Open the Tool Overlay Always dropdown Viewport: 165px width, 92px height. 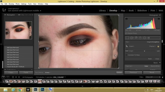(48, 72)
